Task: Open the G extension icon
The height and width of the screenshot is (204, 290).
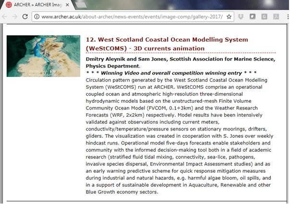Action: point(264,17)
